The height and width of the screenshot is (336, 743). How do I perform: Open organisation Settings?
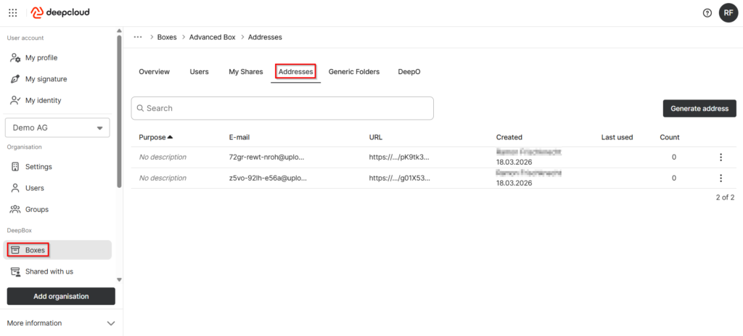point(38,167)
